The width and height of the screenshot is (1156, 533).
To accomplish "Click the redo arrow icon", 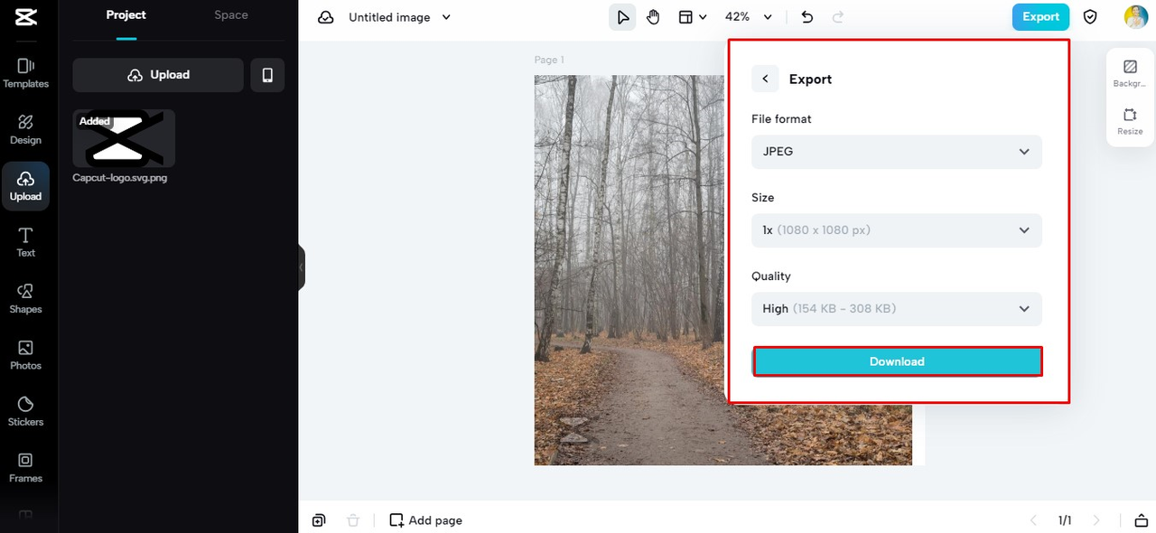I will point(837,17).
